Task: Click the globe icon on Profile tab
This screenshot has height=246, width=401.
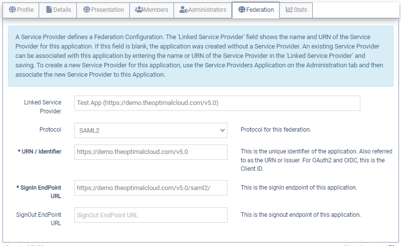Action: pos(12,10)
